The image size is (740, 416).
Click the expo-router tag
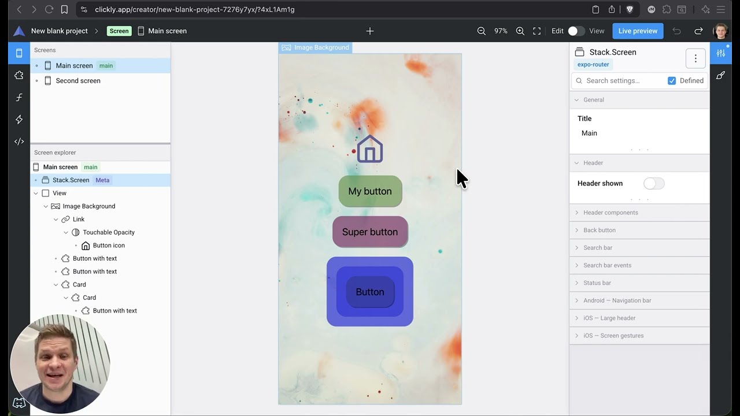(x=593, y=65)
